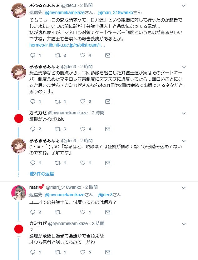198x260 pixels.
Task: Open @jdec3 mention in mari's reply
Action: click(x=105, y=195)
